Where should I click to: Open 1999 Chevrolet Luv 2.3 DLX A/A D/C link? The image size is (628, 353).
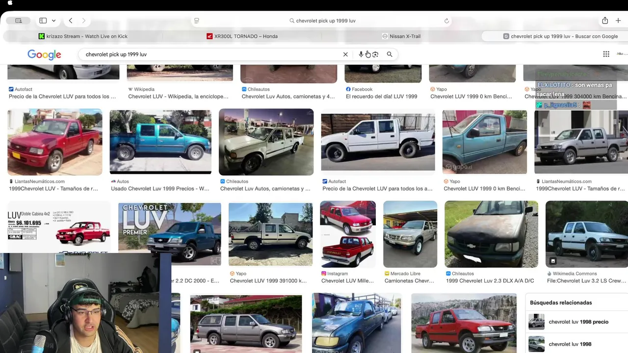point(490,281)
